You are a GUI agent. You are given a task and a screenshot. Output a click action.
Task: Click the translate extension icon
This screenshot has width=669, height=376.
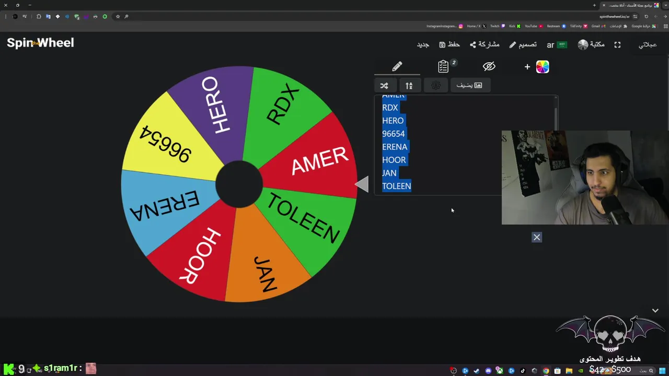point(48,16)
